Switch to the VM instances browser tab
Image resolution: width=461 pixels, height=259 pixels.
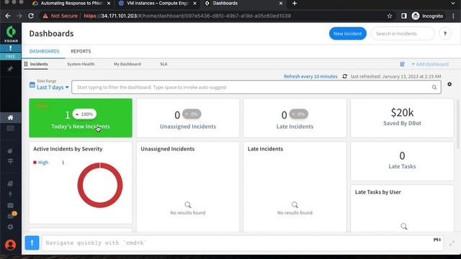point(157,3)
